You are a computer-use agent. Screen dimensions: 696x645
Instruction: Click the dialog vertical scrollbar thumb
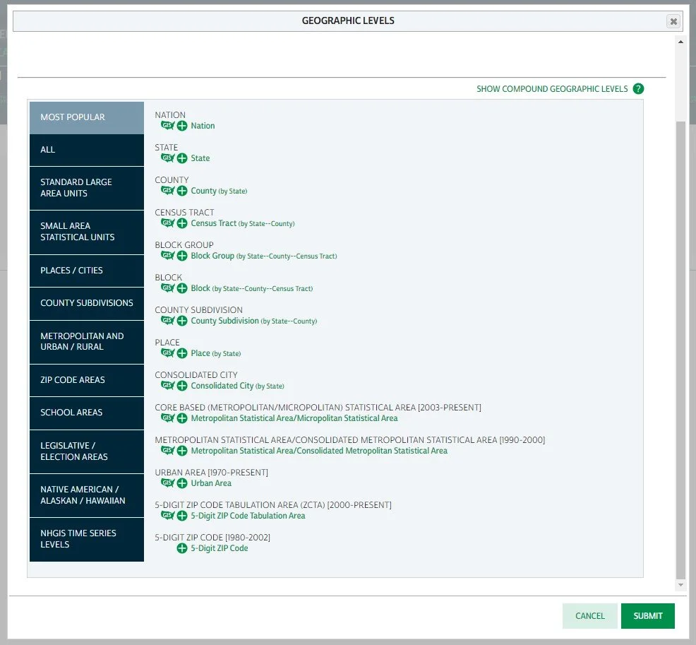tap(680, 350)
